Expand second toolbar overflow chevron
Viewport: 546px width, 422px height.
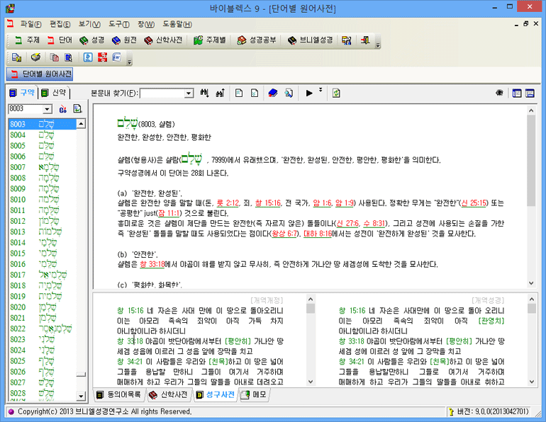pos(129,61)
